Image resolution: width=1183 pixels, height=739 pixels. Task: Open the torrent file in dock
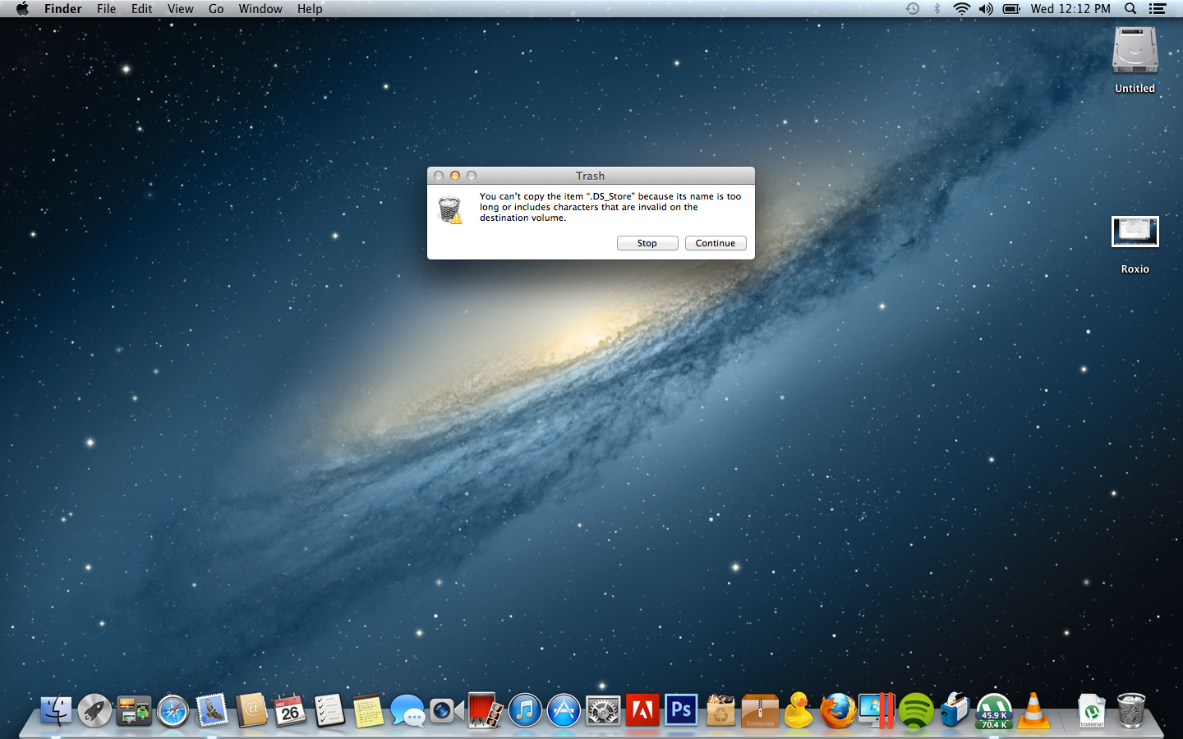pyautogui.click(x=1092, y=711)
